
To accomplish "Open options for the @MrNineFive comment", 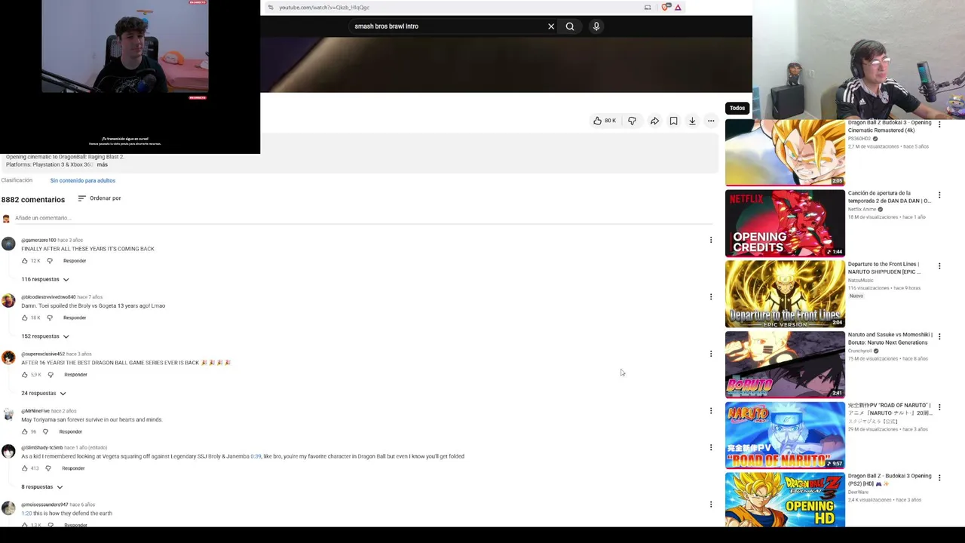I will point(711,411).
